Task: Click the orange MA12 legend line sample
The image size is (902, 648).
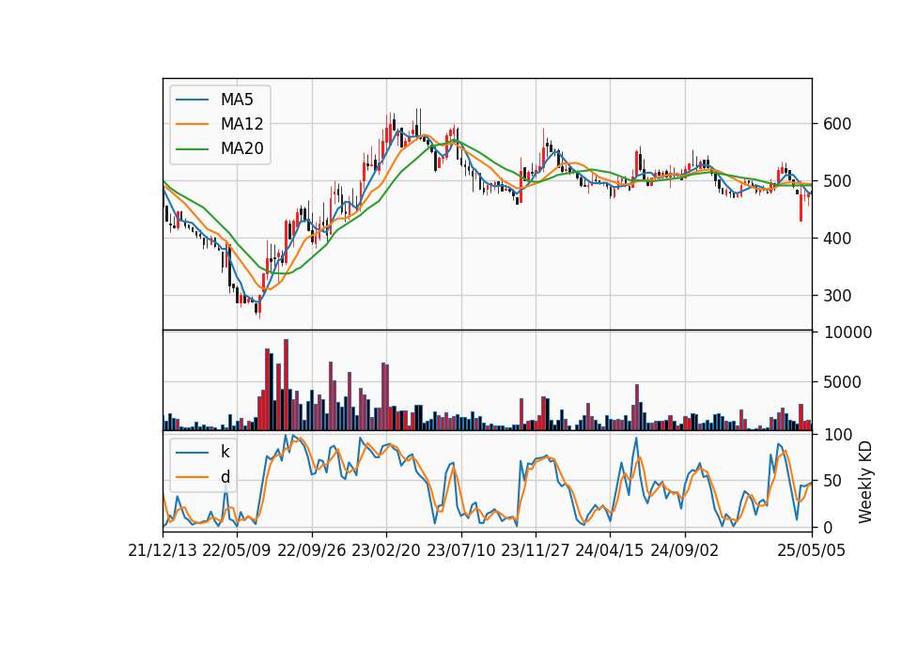Action: (192, 124)
